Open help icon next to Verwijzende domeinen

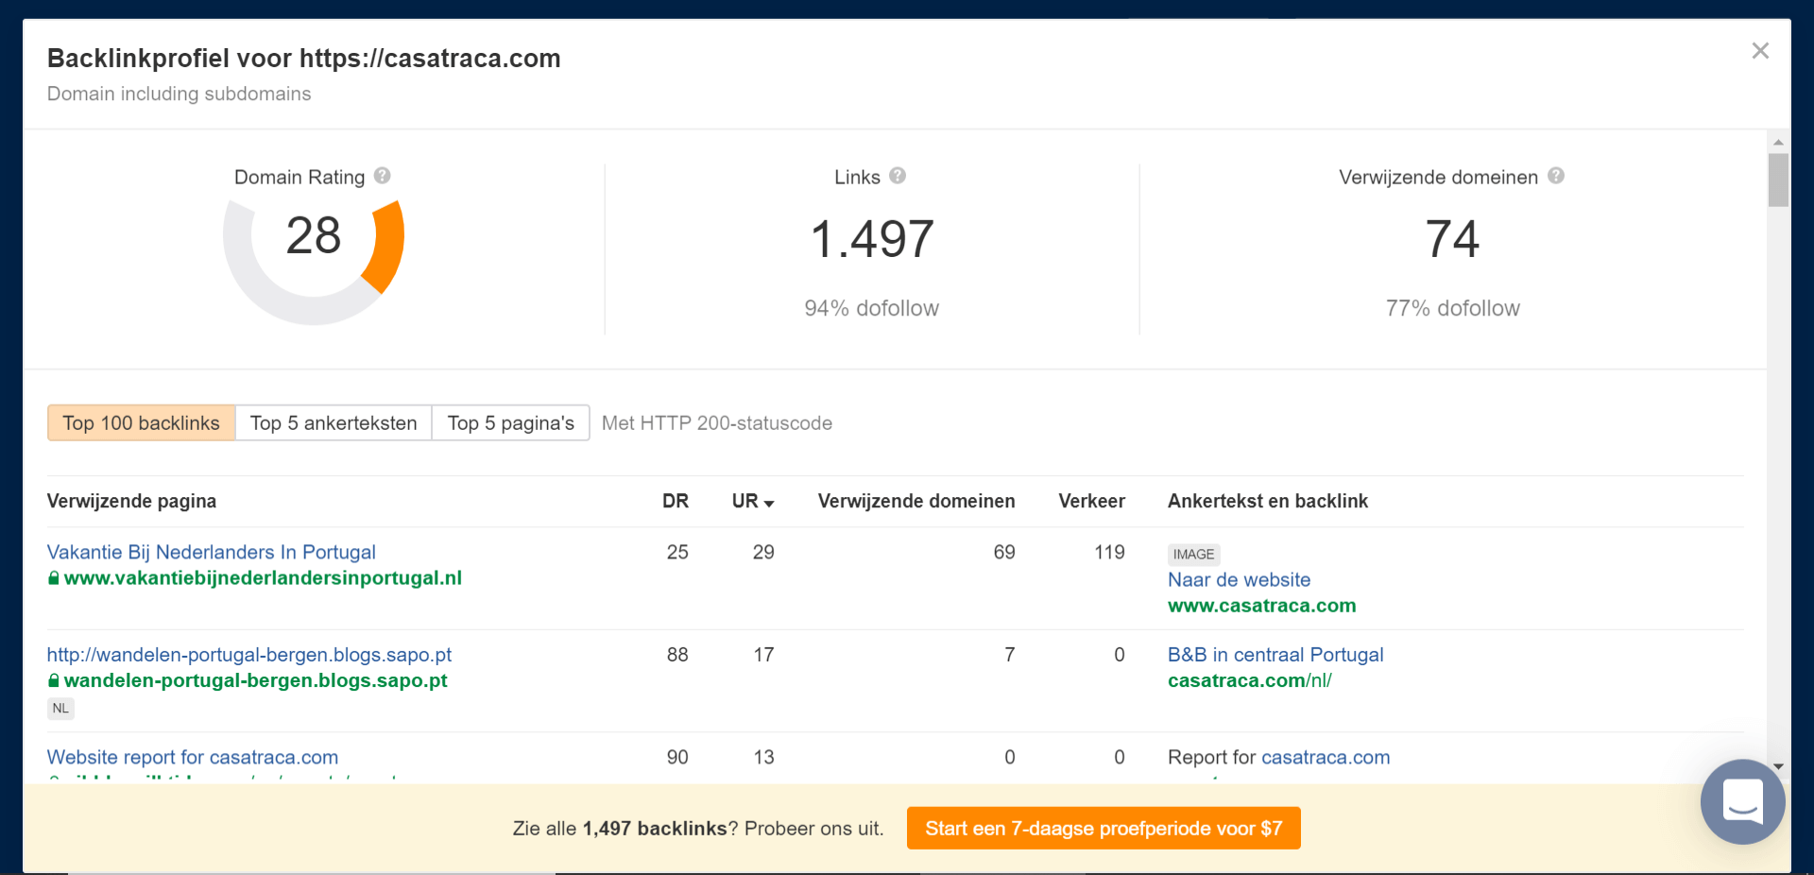click(x=1556, y=176)
